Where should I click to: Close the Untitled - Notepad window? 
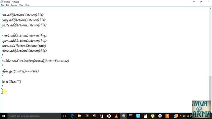208,2
